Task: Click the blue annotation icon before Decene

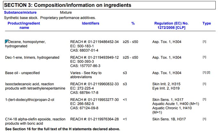Action: point(6,42)
